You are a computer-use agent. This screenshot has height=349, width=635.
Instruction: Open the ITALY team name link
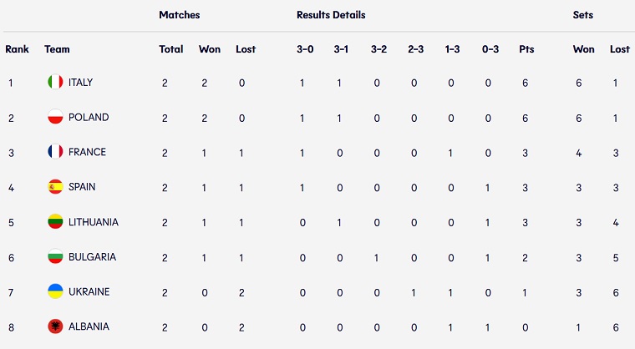(x=80, y=83)
